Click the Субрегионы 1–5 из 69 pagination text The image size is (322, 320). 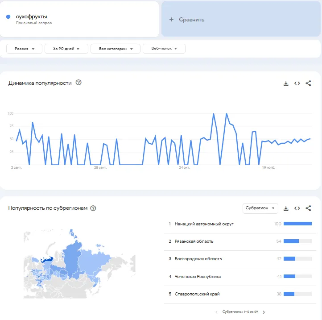pos(240,312)
